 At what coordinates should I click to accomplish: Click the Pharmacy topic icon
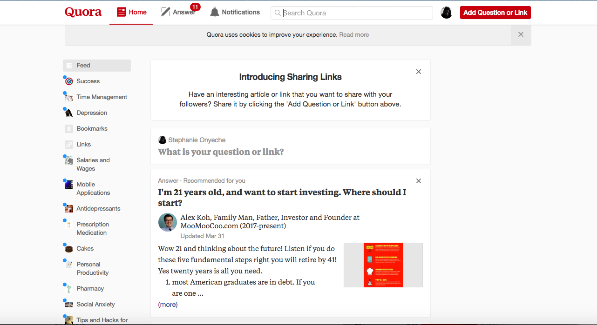[x=69, y=289]
